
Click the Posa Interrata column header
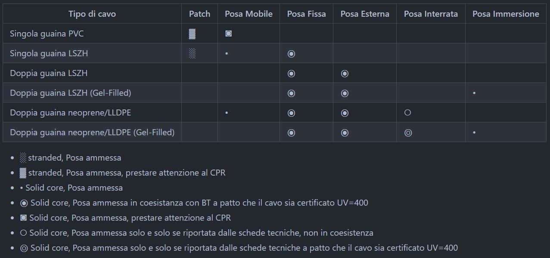[431, 14]
